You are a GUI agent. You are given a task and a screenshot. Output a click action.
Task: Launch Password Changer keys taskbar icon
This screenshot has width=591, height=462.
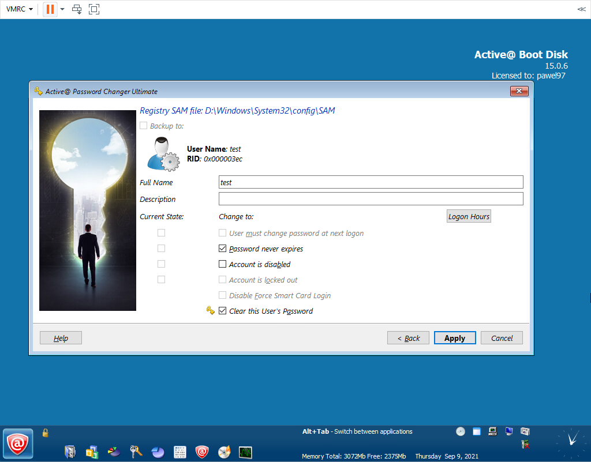tap(136, 452)
